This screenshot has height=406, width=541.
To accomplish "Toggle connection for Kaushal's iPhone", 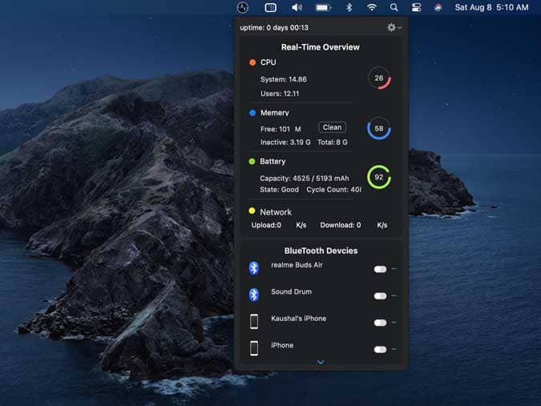I will pos(380,323).
